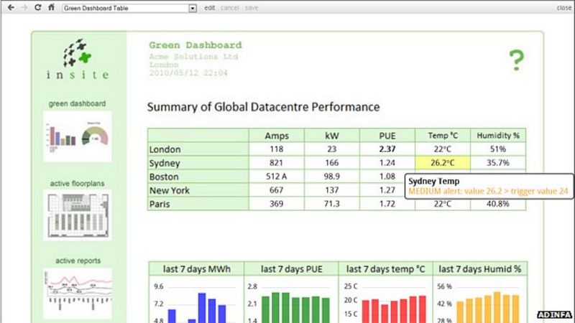
Task: Click the PUE column header
Action: tap(387, 136)
